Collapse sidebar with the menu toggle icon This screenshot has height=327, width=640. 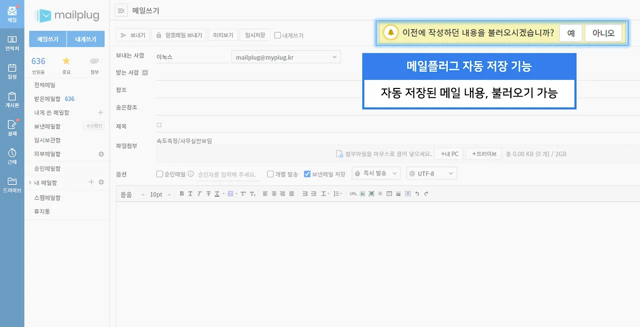click(121, 10)
